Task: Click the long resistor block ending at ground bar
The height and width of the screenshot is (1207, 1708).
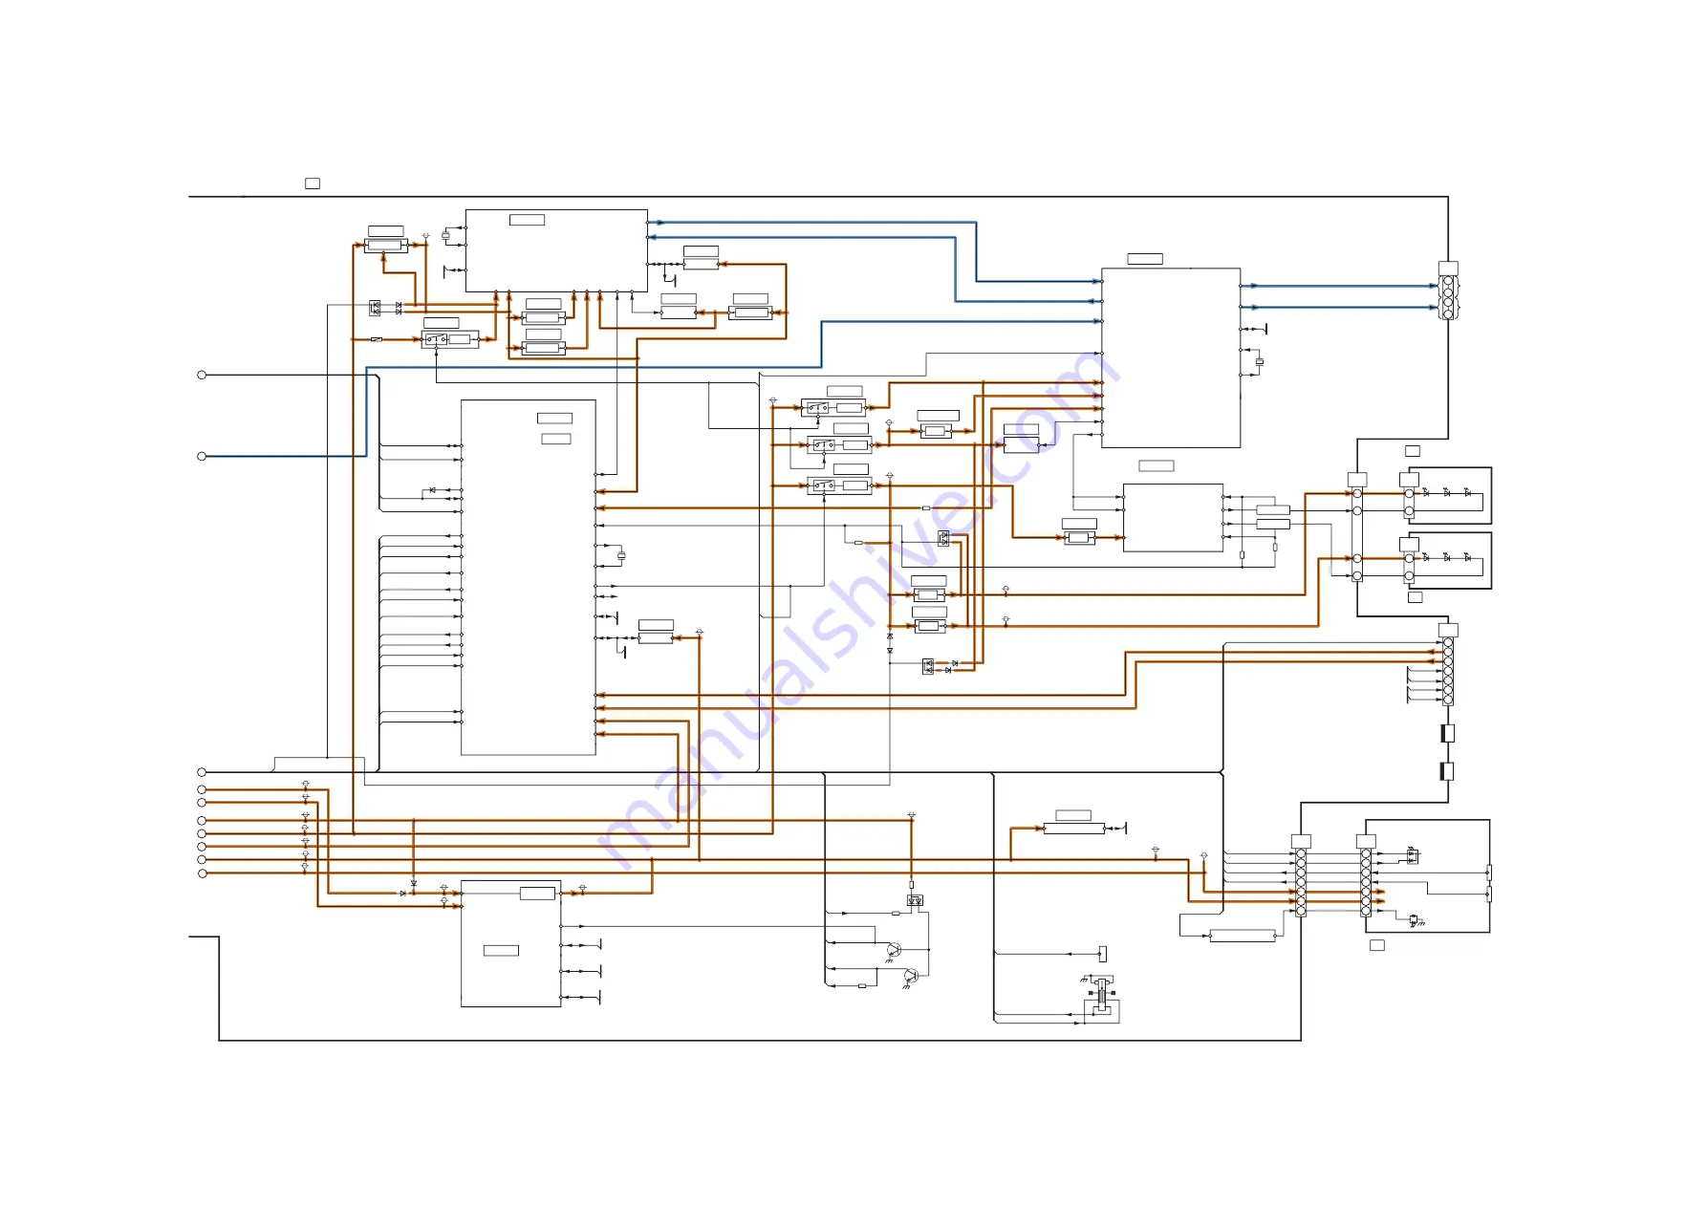Action: tap(1074, 829)
